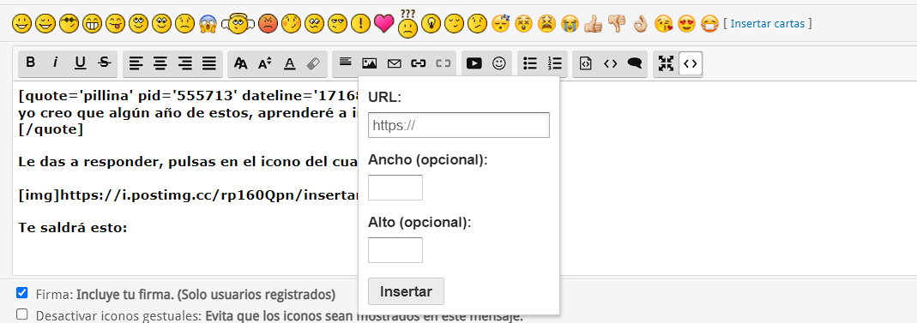Open the Insertar cartas link
Viewport: 917px width, 323px height.
(767, 24)
